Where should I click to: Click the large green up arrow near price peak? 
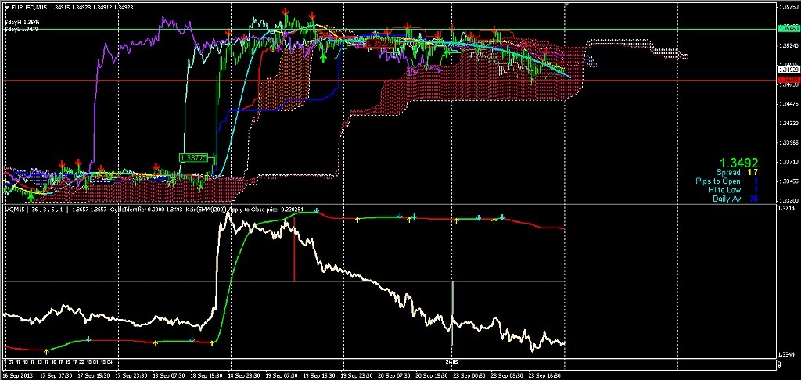pyautogui.click(x=323, y=56)
